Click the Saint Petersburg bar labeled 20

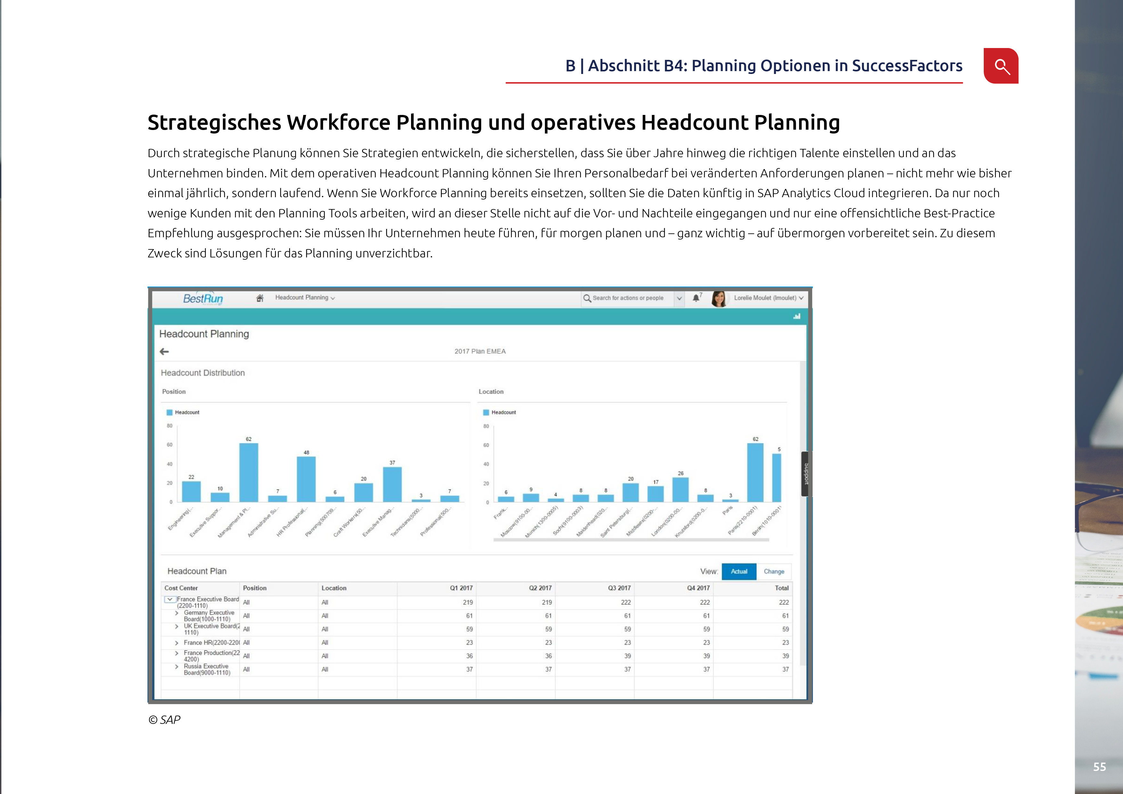[630, 493]
